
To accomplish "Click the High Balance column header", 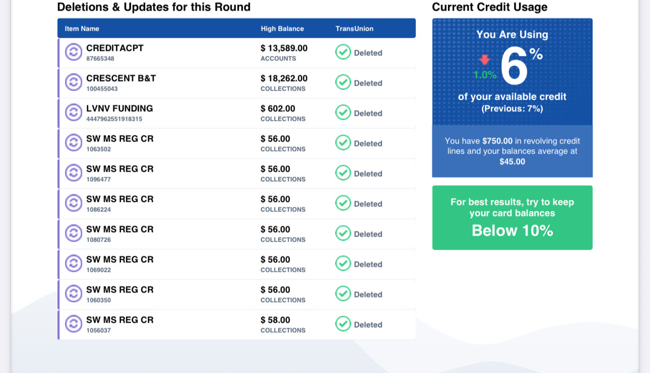I will 282,29.
